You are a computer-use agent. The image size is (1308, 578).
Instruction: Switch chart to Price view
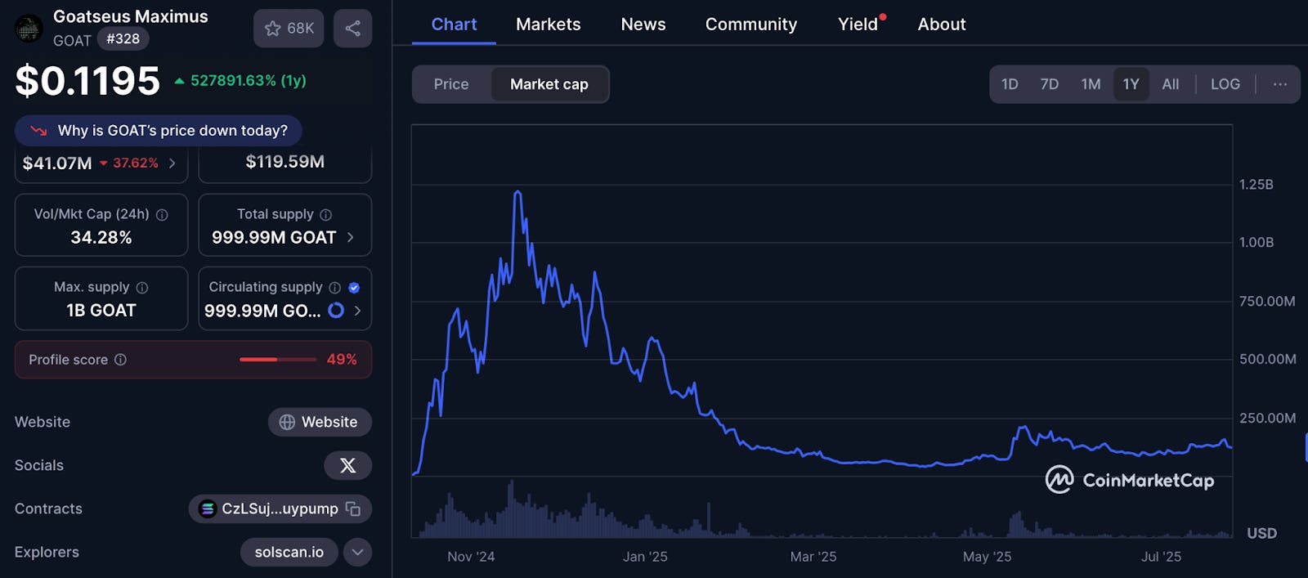(451, 84)
